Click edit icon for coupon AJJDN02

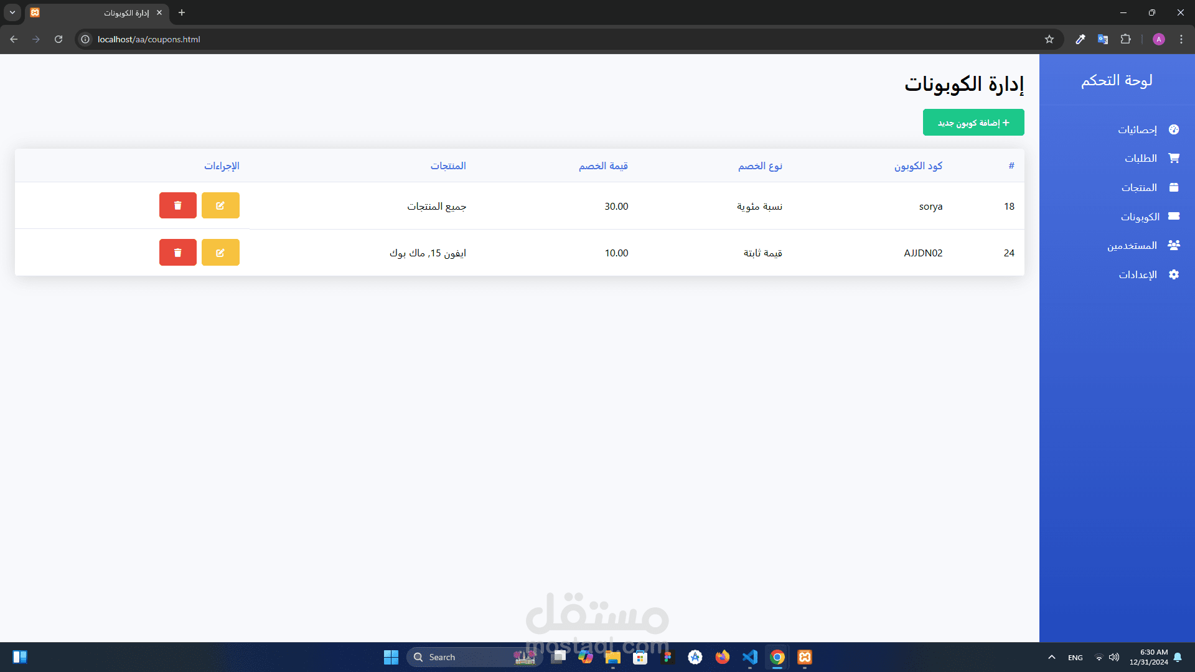click(x=220, y=253)
